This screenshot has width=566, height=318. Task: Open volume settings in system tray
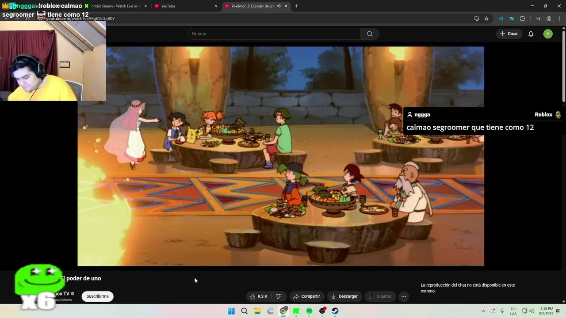(532, 311)
